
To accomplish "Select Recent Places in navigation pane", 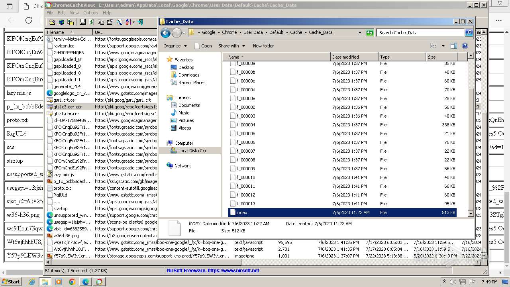I will pos(192,83).
